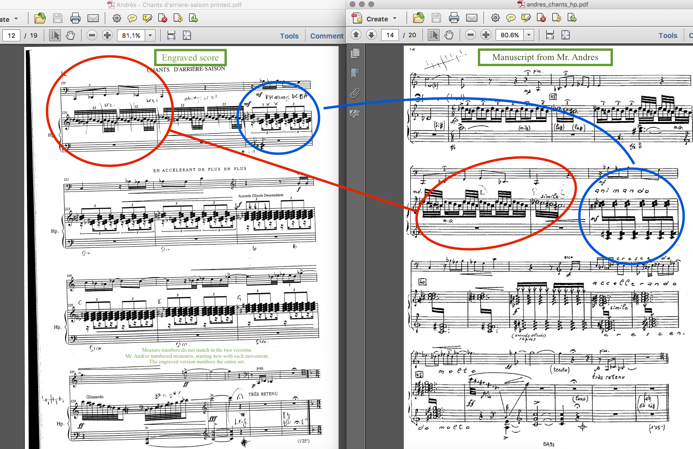The width and height of the screenshot is (693, 449).
Task: Activate hand tool in left PDF window
Action: (70, 35)
